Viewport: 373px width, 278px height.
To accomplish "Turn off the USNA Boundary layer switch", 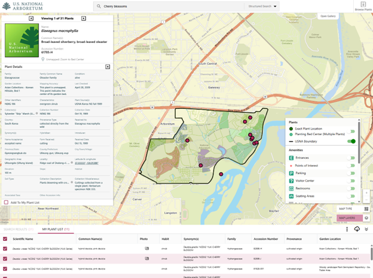I will [351, 141].
